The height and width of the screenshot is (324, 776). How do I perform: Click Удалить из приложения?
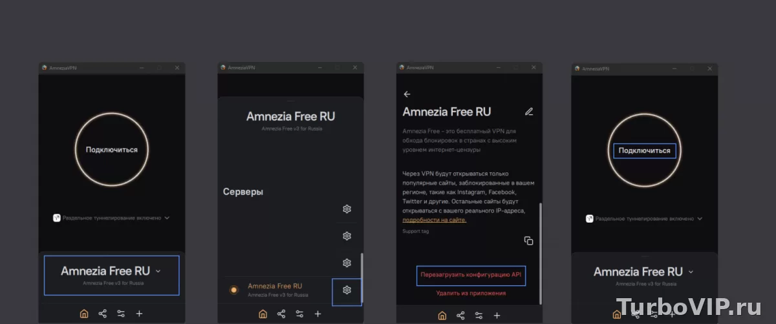tap(471, 293)
